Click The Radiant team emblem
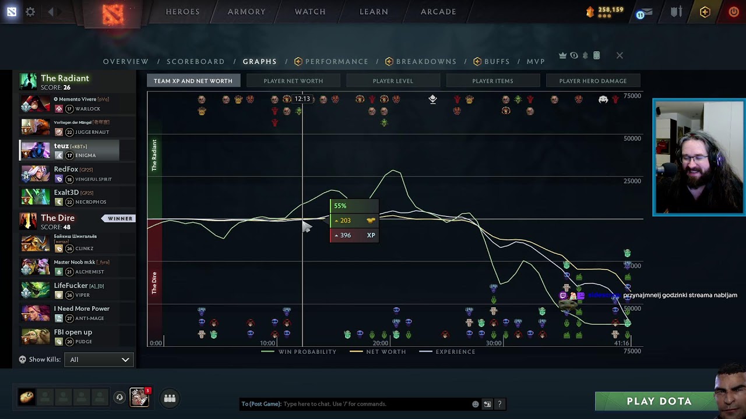746x419 pixels. click(28, 81)
